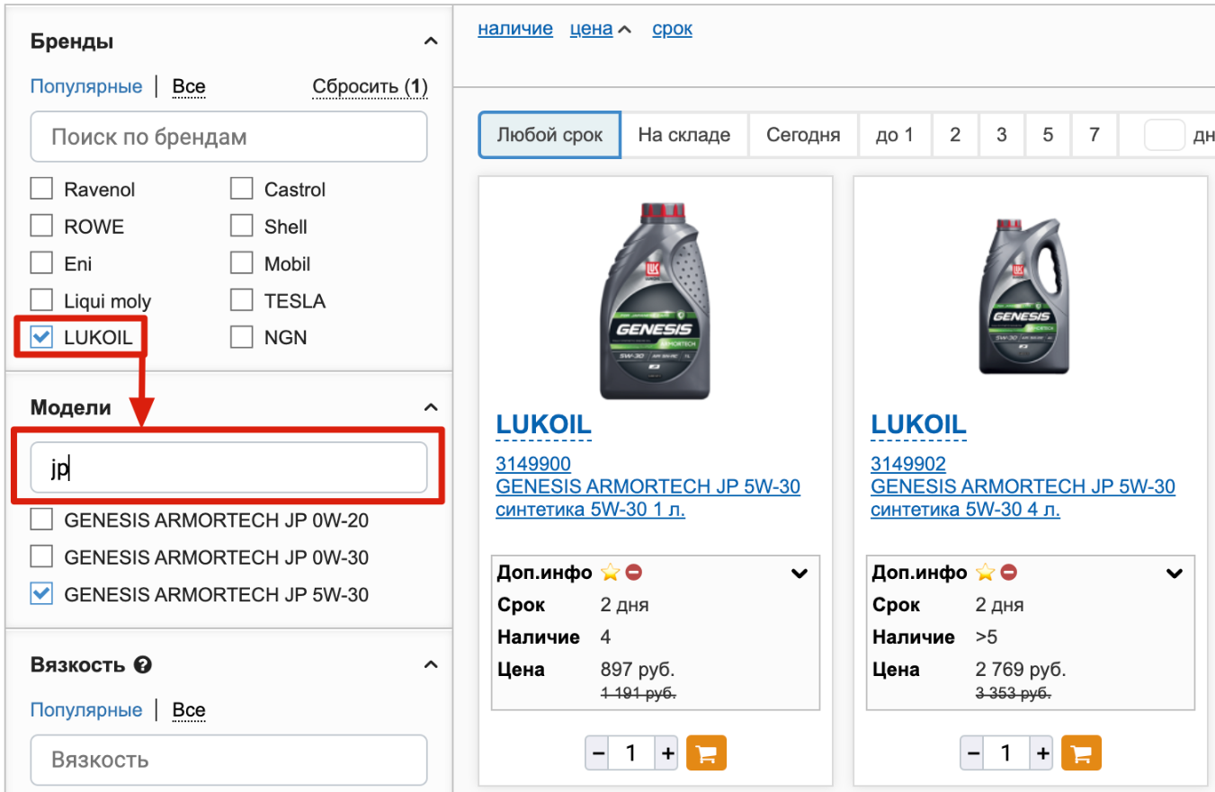Check the NGN brand checkbox
This screenshot has height=792, width=1215.
point(241,337)
